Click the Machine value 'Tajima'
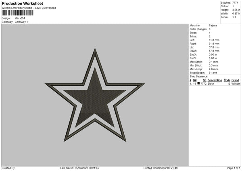 pos(213,25)
